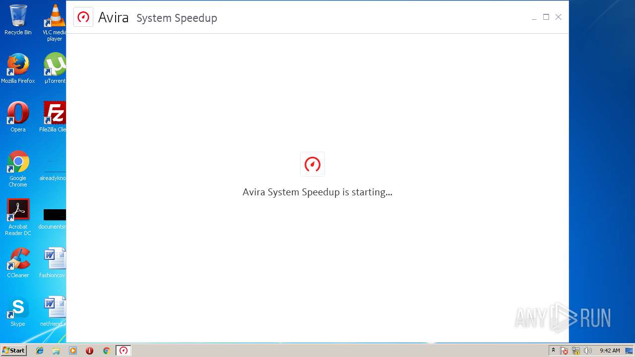The height and width of the screenshot is (357, 635).
Task: Open Google Chrome from the taskbar
Action: pos(106,351)
